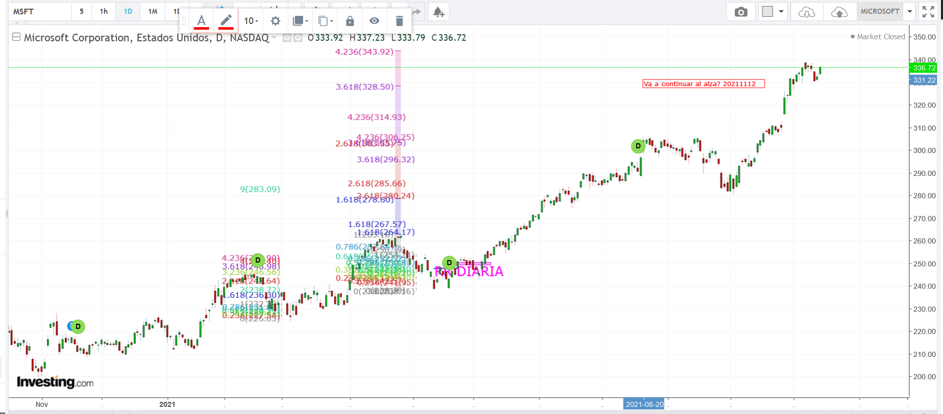
Task: Click the Investing.com logo
Action: [x=55, y=382]
